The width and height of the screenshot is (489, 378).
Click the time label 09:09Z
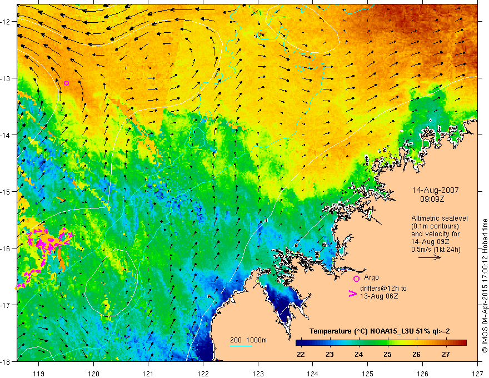432,199
